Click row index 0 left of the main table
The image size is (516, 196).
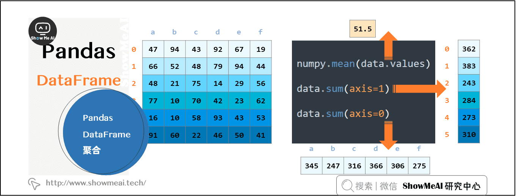(x=133, y=49)
